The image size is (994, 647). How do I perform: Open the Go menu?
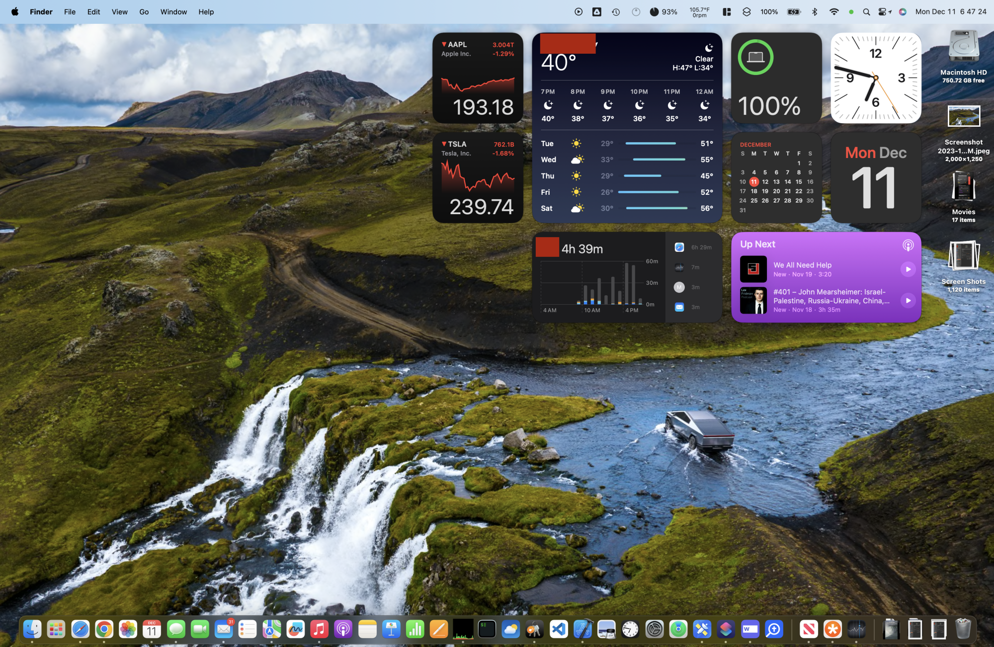(144, 12)
